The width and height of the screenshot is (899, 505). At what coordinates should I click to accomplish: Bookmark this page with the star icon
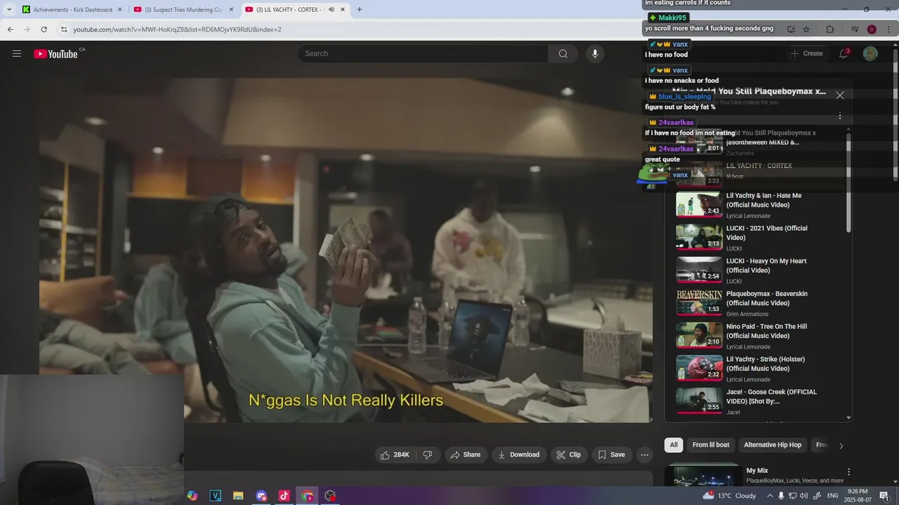tap(806, 29)
